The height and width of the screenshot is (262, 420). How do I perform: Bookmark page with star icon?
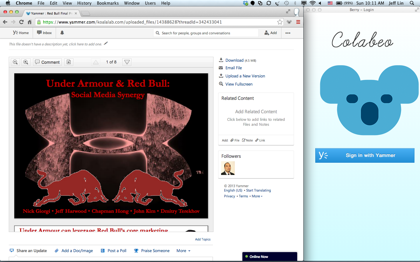280,22
